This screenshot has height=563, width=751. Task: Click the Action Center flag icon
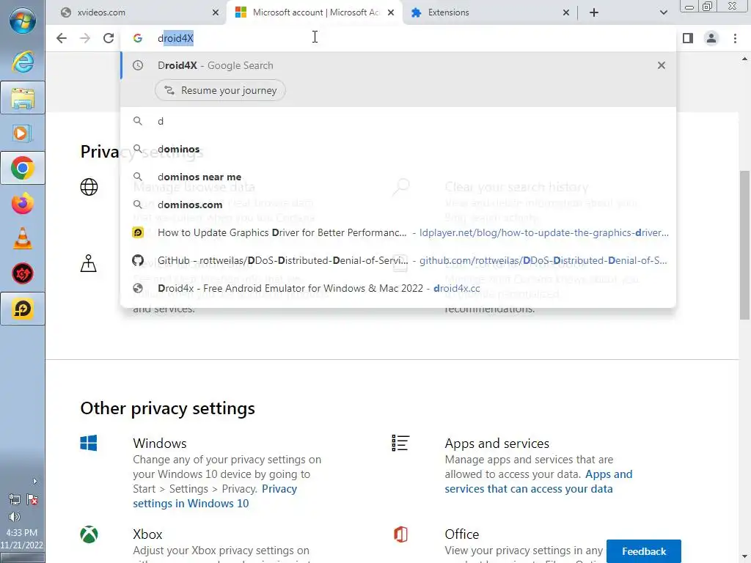coord(32,500)
